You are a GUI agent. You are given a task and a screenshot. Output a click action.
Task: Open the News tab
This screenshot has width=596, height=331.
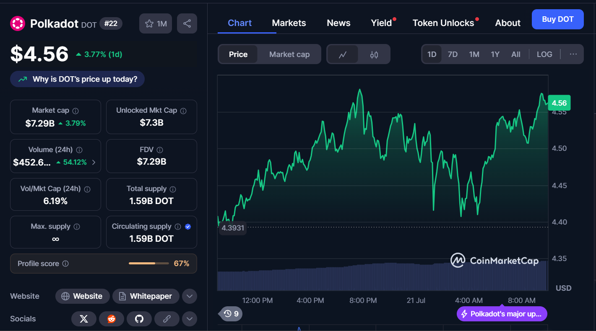pos(338,23)
